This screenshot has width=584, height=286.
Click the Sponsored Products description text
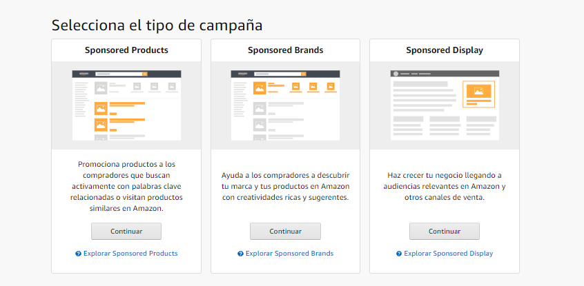coord(126,186)
